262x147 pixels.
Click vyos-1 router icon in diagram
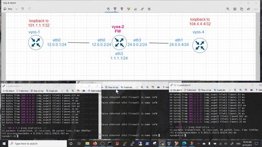tap(36, 42)
